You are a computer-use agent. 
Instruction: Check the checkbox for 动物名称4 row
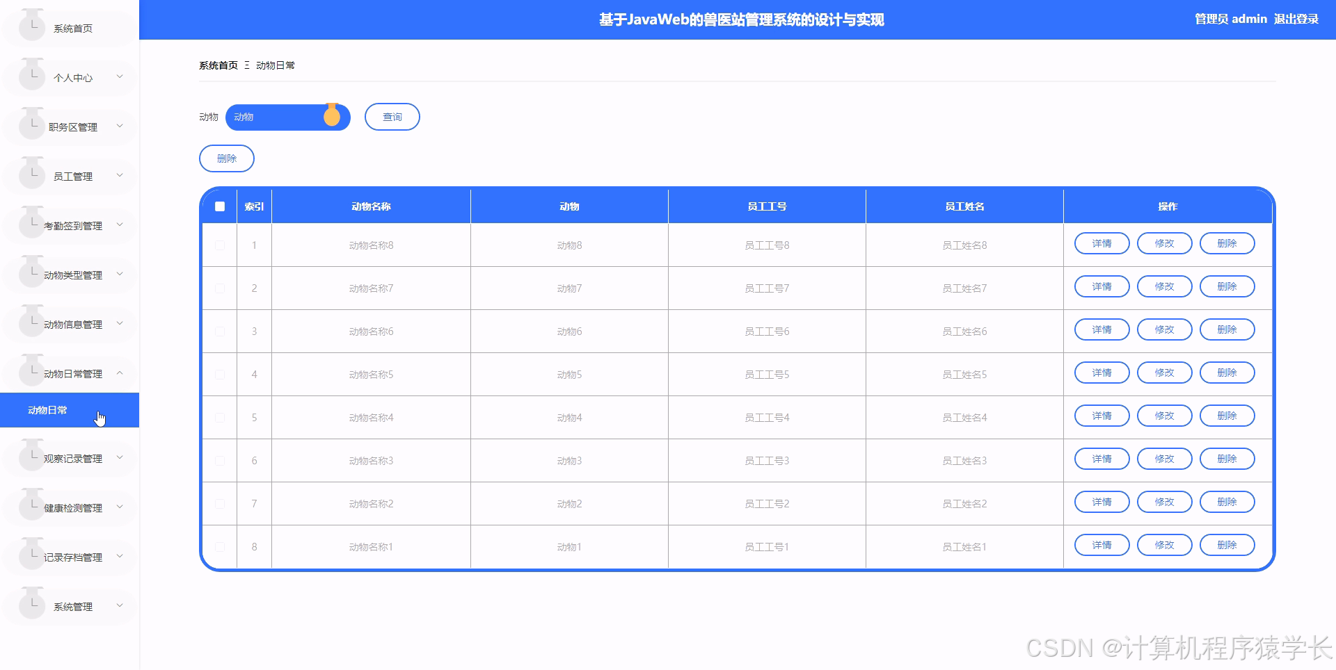tap(220, 418)
